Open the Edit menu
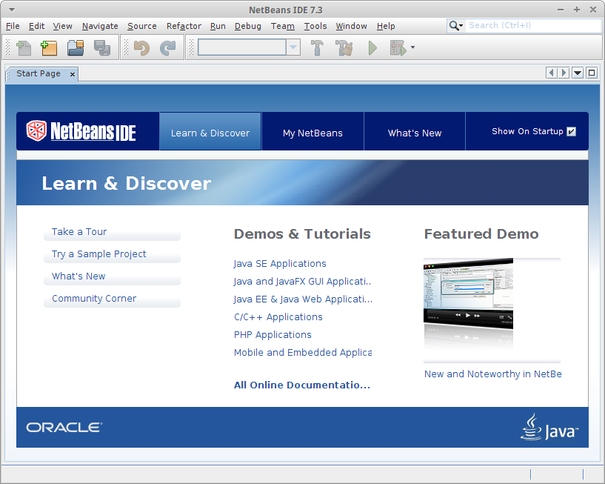Image resolution: width=605 pixels, height=484 pixels. [36, 26]
